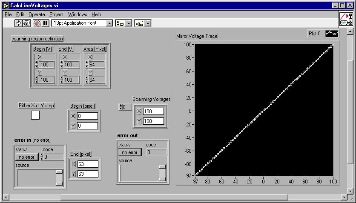Open the Help menu

pyautogui.click(x=96, y=14)
